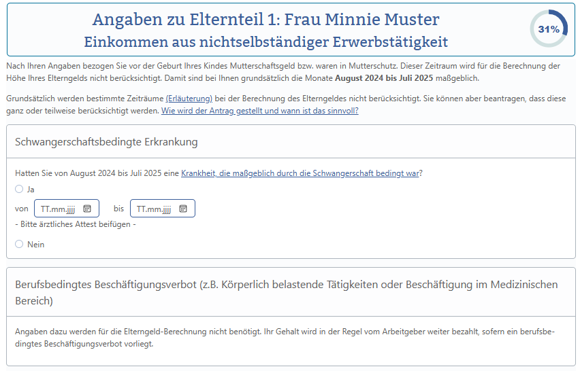The height and width of the screenshot is (371, 580).
Task: Open the '(Erläuterung)' link
Action: pyautogui.click(x=189, y=99)
